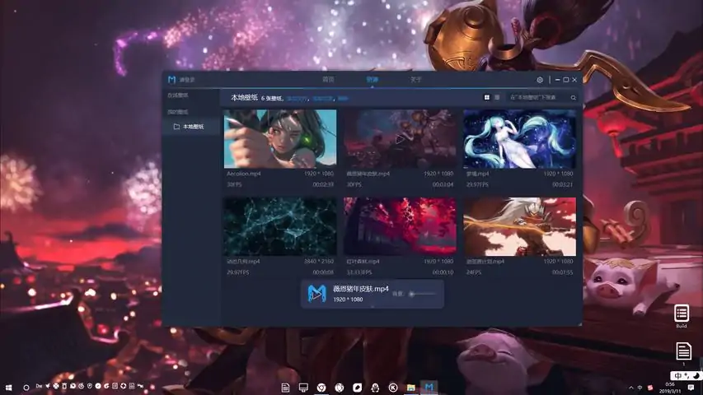Switch to grid view layout

(x=487, y=97)
